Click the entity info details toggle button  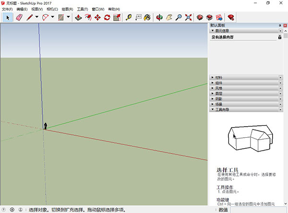pos(280,37)
